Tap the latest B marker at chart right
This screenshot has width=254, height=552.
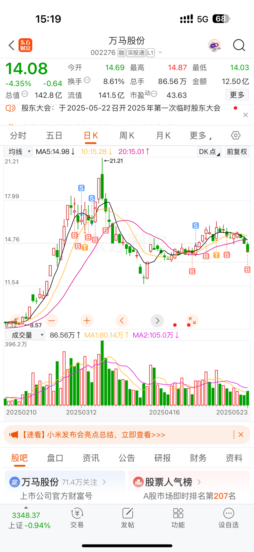click(x=247, y=270)
